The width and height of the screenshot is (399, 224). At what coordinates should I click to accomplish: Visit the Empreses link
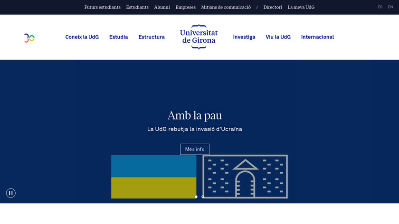pyautogui.click(x=186, y=7)
